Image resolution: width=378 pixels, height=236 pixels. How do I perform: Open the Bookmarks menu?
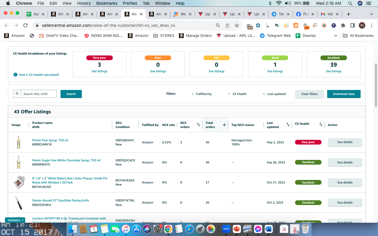(x=107, y=3)
